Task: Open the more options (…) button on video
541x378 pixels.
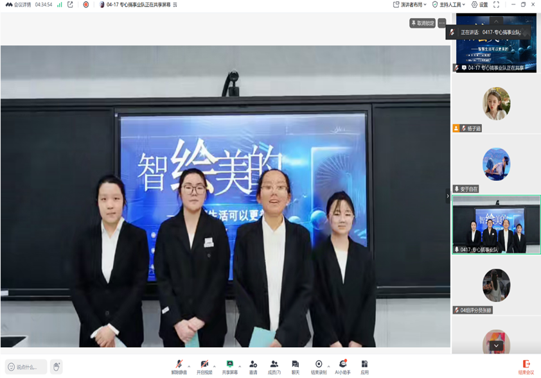Action: [442, 23]
